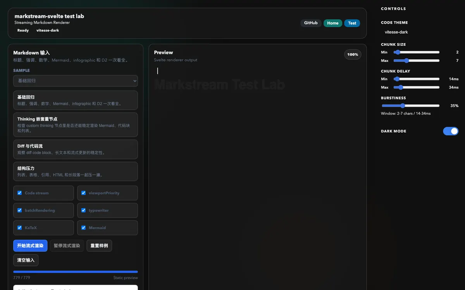Click the Burstiness 35% value
The height and width of the screenshot is (290, 465).
pos(454,106)
